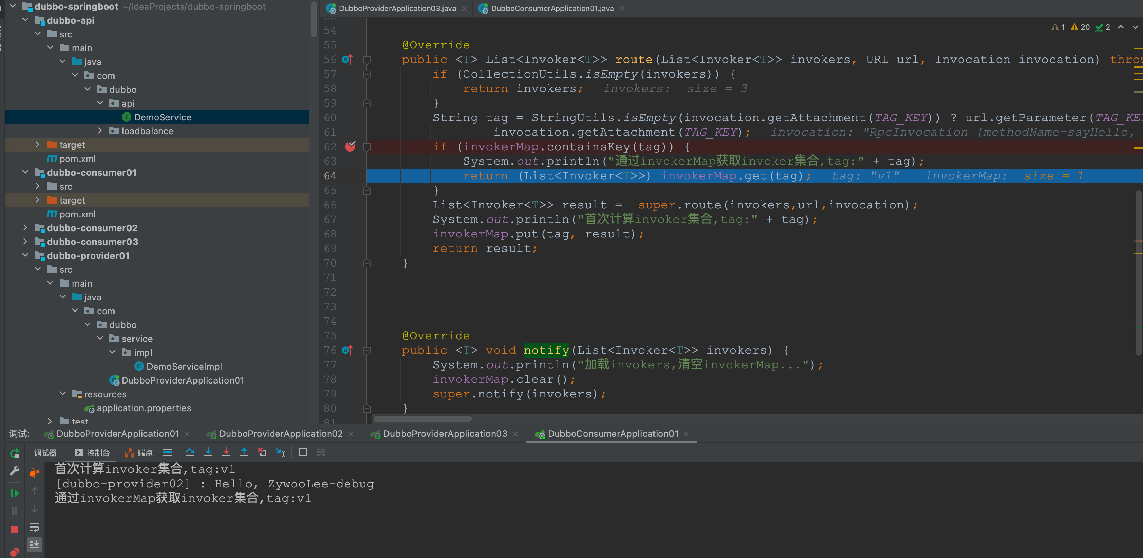Switch to DubboProviderApplication03 debug tab
Screen dimensions: 1143x558
tap(445, 434)
